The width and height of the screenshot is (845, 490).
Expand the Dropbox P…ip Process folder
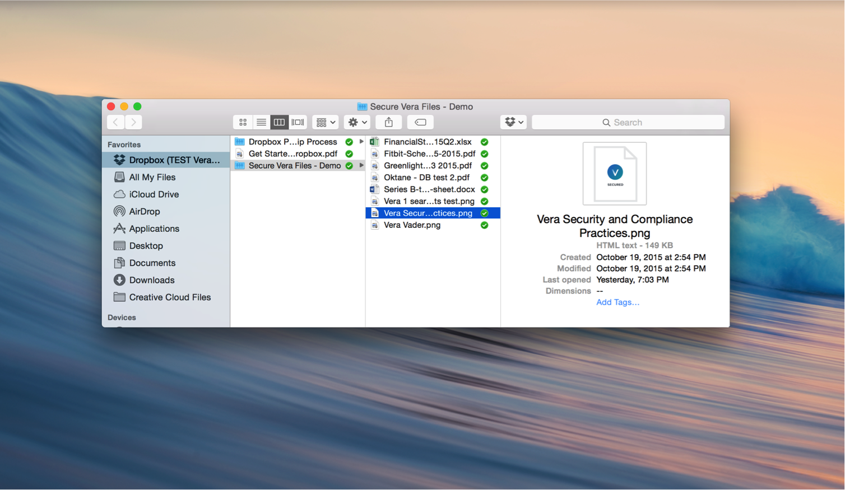click(x=292, y=142)
